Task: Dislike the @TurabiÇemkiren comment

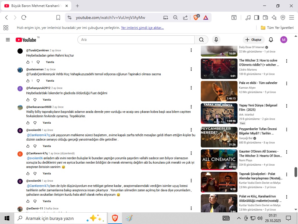Action: click(38, 62)
